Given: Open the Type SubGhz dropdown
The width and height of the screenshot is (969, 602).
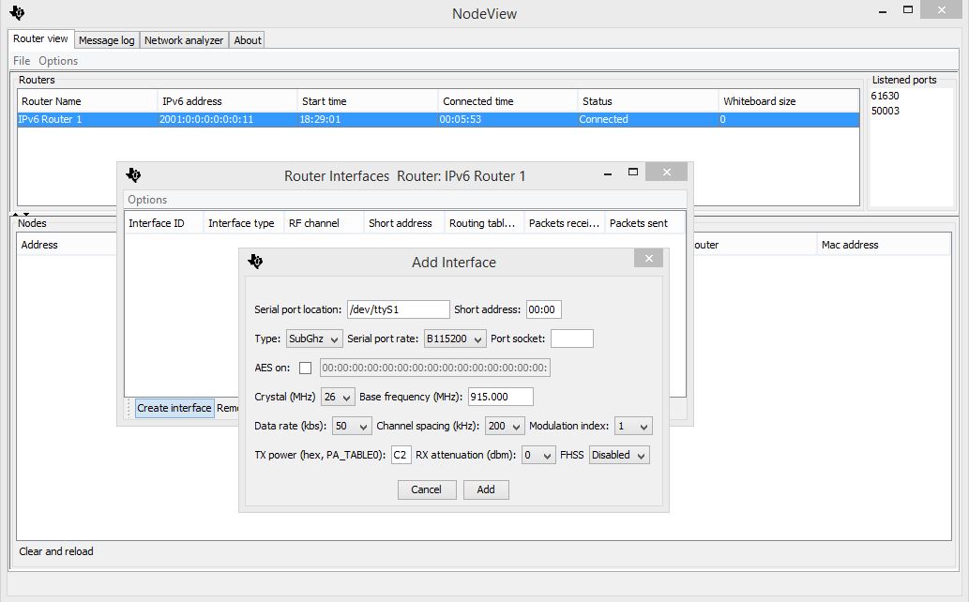Looking at the screenshot, I should (x=314, y=339).
